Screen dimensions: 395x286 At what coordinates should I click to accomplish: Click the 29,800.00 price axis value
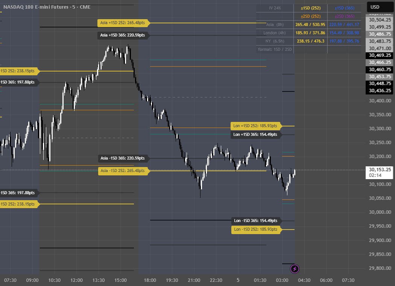380,268
